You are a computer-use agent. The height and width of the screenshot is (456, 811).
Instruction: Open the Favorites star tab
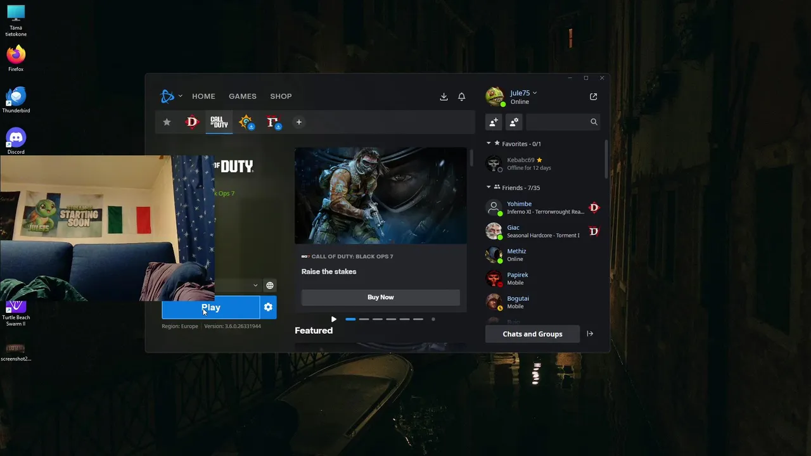pos(167,122)
